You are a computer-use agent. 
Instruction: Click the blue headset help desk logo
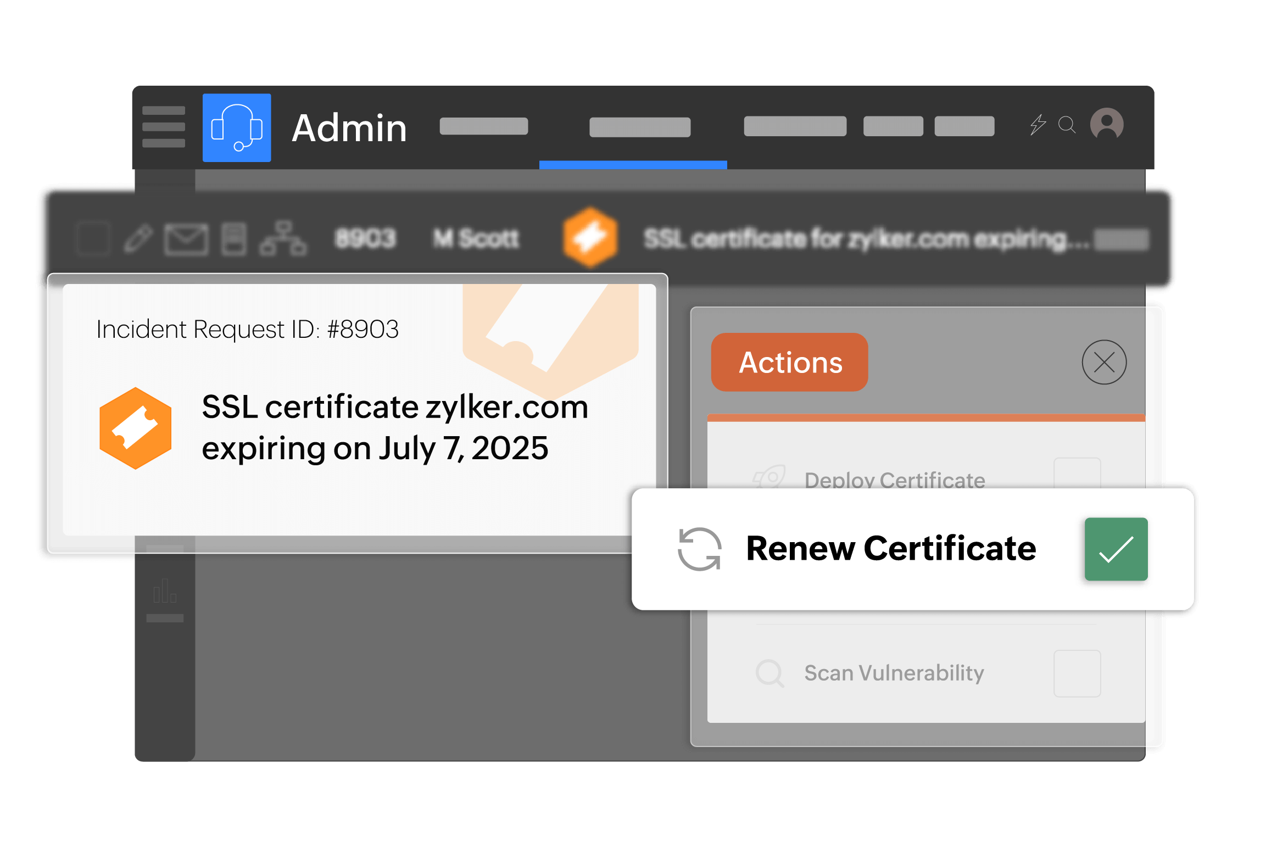(237, 128)
